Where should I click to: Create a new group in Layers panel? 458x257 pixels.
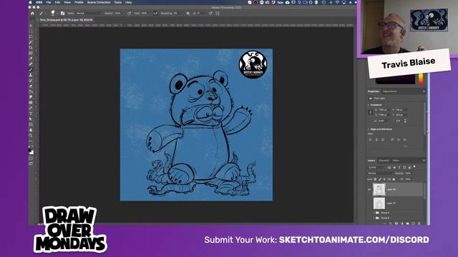coord(408,223)
